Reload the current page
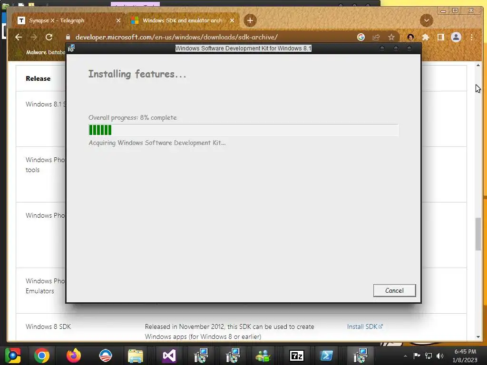 (x=49, y=37)
